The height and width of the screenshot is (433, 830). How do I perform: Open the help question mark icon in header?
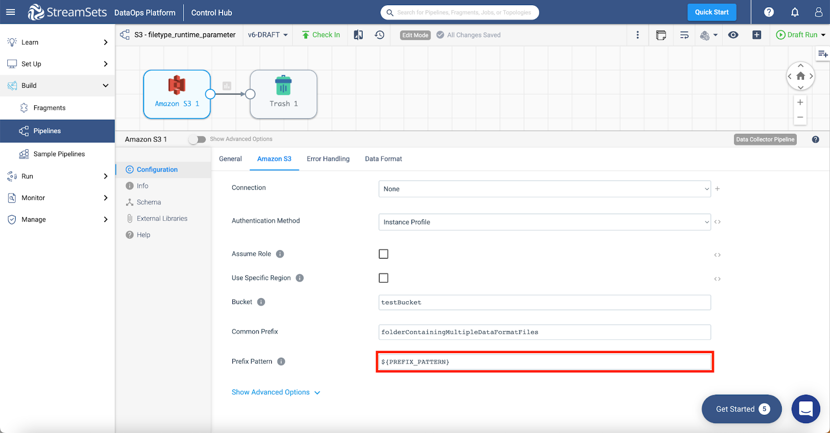pos(769,12)
